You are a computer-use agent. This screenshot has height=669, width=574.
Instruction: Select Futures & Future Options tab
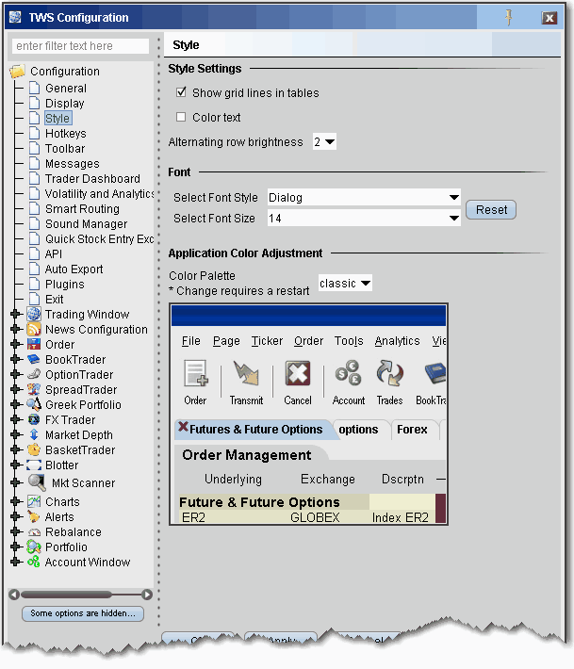[255, 430]
